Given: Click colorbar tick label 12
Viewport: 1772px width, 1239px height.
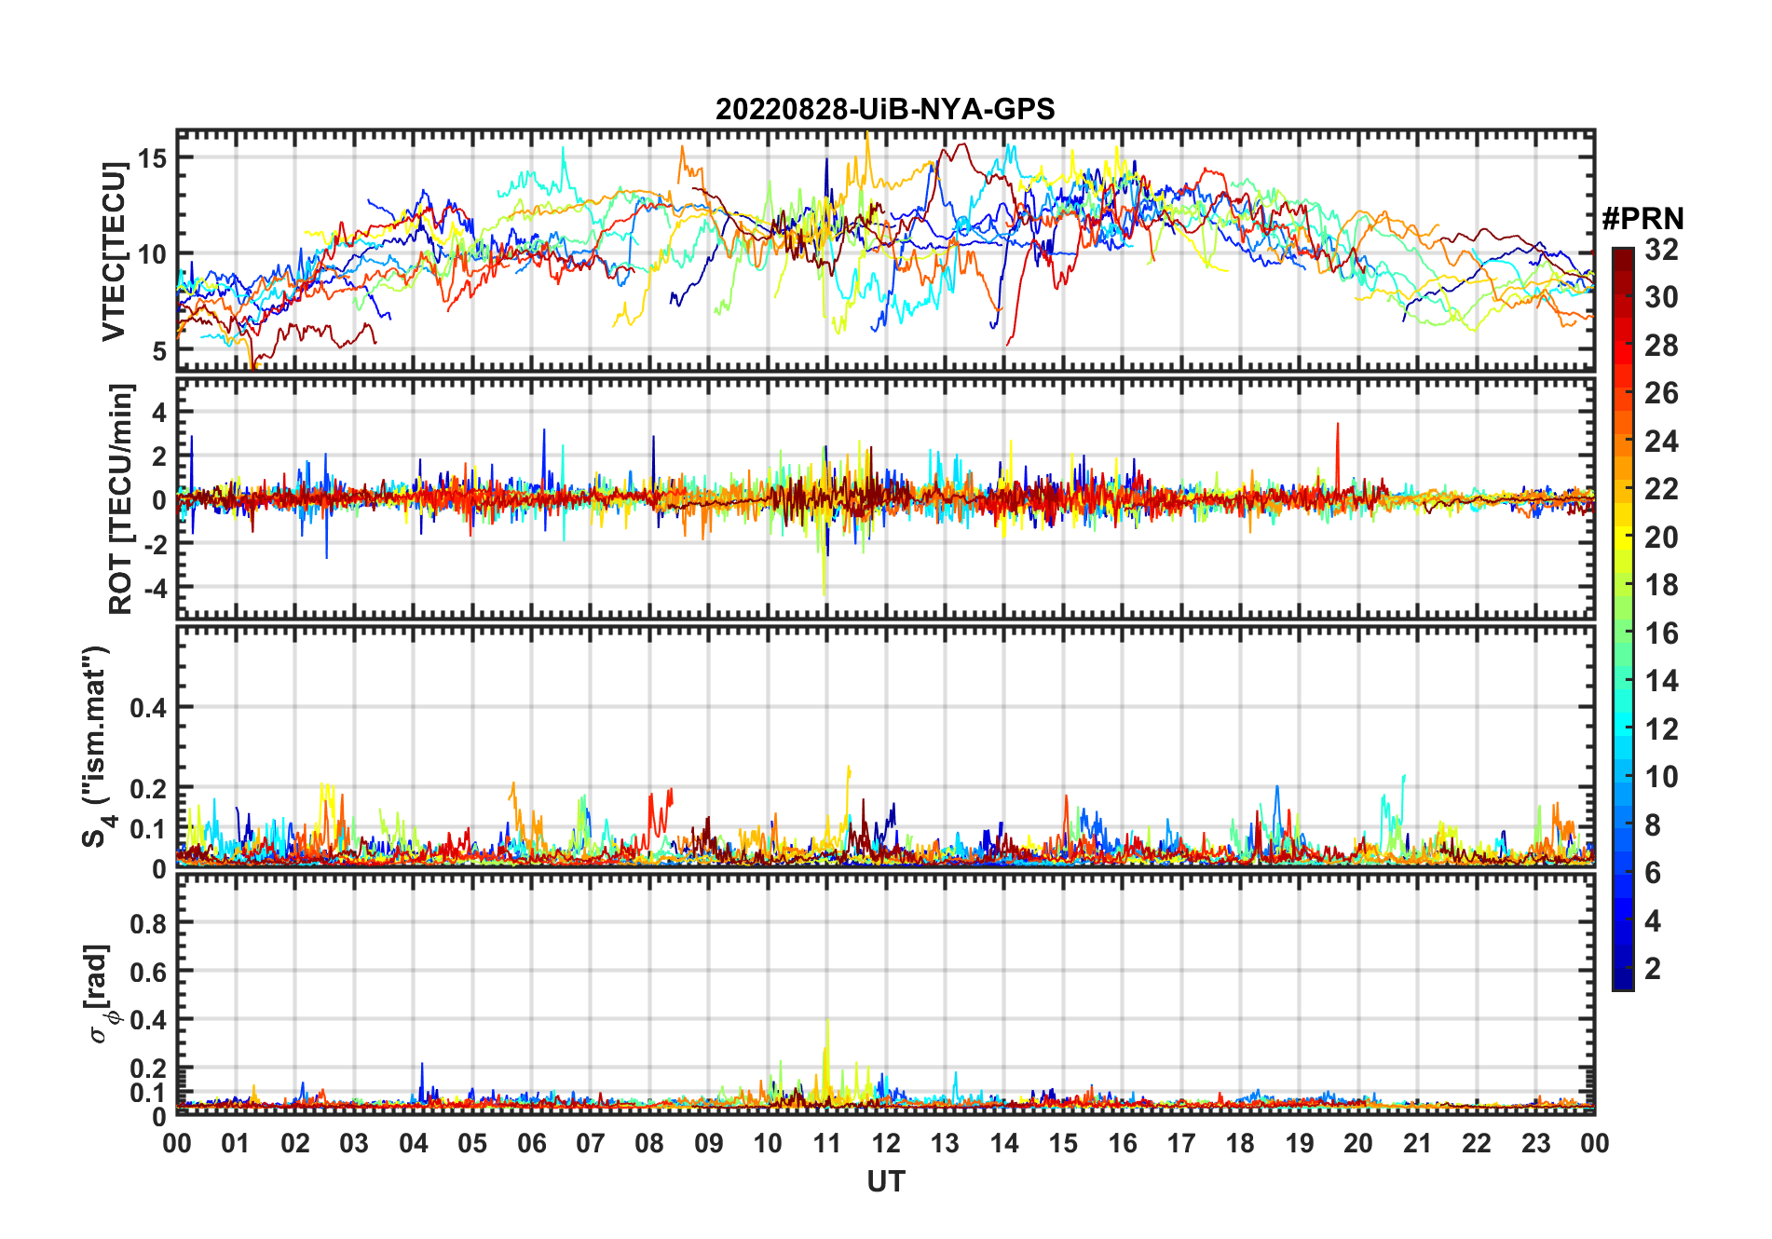Looking at the screenshot, I should [1661, 728].
